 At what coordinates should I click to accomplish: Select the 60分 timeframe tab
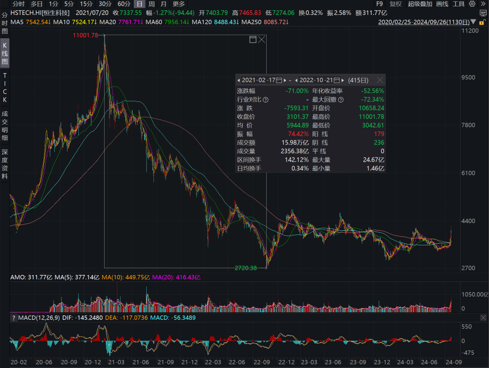124,4
